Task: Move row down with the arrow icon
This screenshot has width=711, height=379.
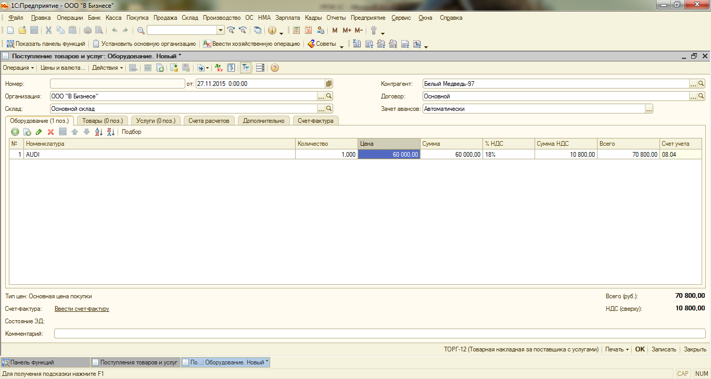Action: click(x=86, y=132)
